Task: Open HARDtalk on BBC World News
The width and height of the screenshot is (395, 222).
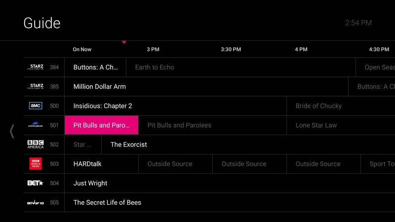Action: 87,164
